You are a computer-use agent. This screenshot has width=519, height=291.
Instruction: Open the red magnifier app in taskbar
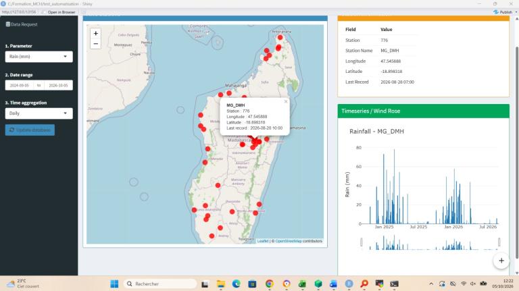364,284
